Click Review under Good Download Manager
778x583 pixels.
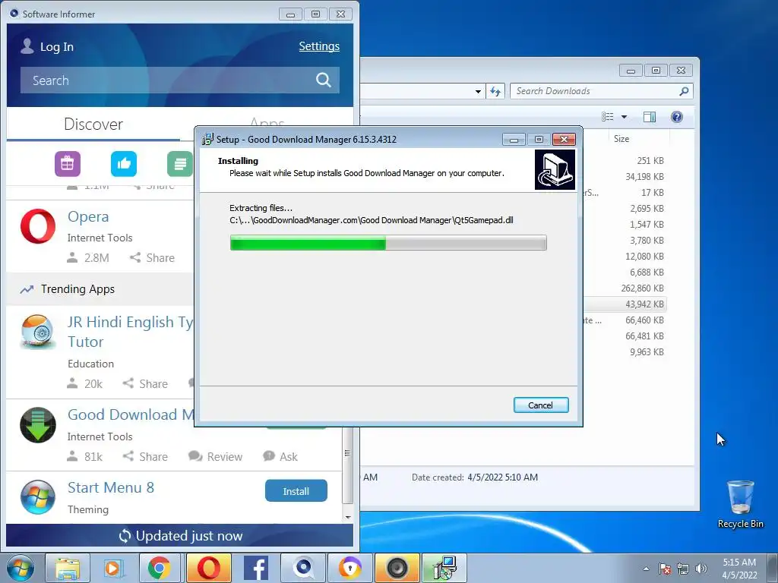tap(215, 456)
